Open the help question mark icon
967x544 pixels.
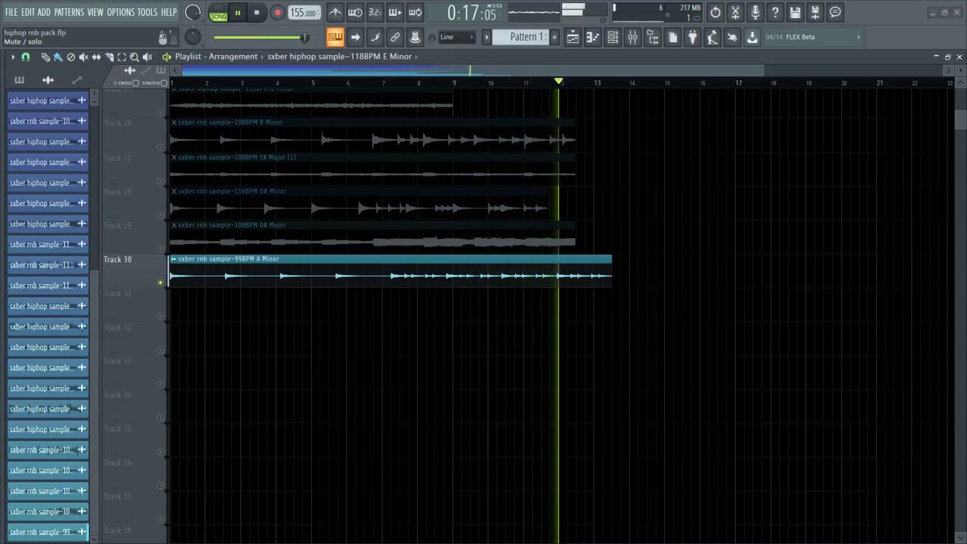(775, 12)
